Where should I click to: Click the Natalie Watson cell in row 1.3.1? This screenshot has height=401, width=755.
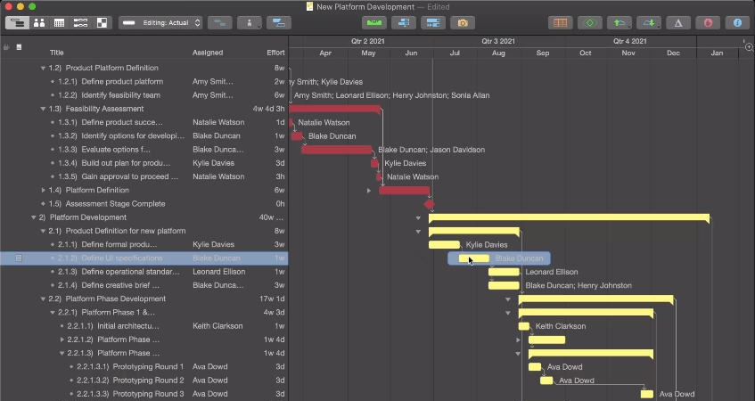point(218,122)
